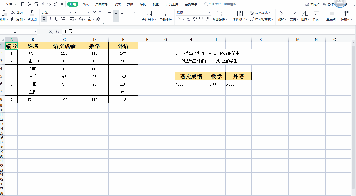
Task: Align text right horizontally
Action: [x=122, y=19]
